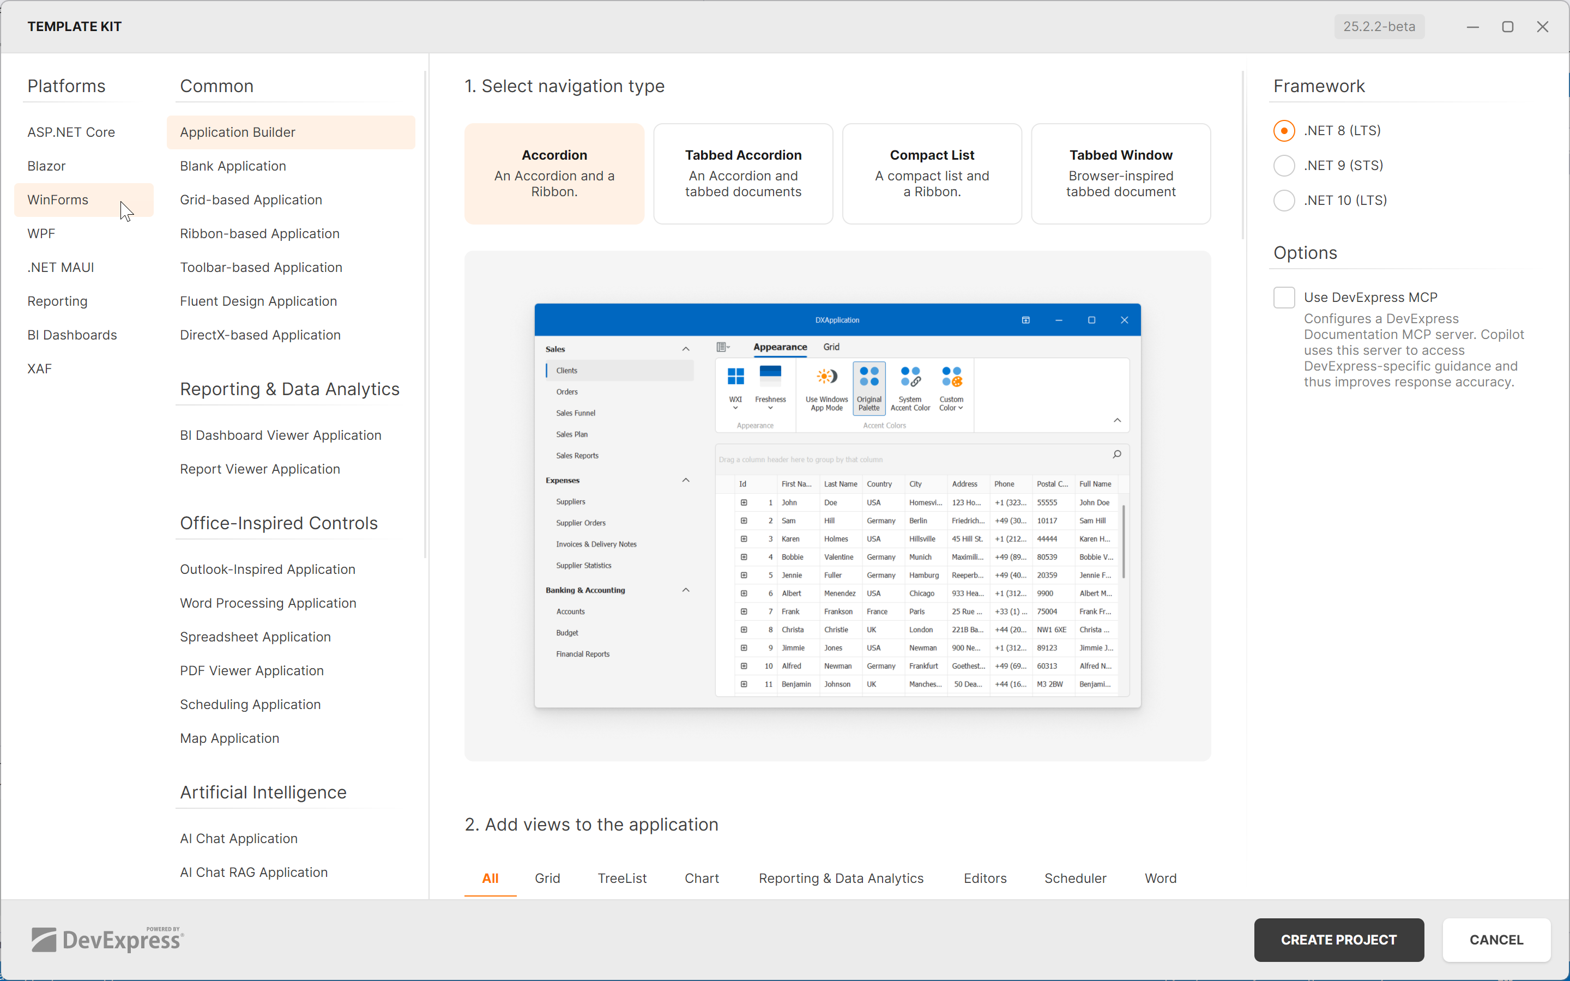The width and height of the screenshot is (1570, 981).
Task: Click the Custom Color icon
Action: point(951,377)
